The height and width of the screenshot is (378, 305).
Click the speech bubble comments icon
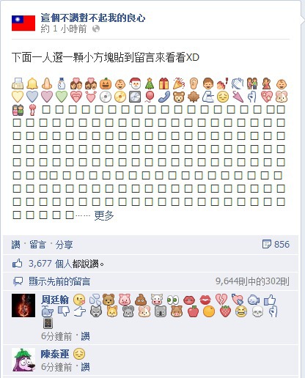[x=18, y=282]
